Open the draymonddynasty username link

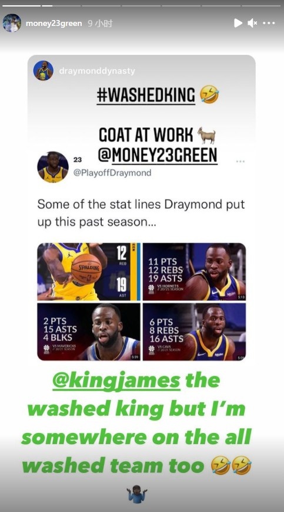coord(97,71)
